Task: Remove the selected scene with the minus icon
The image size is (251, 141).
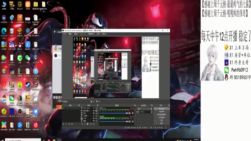Action: [66, 124]
